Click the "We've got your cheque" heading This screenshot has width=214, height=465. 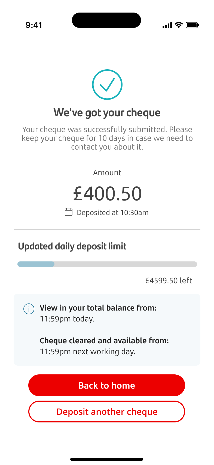(x=107, y=113)
